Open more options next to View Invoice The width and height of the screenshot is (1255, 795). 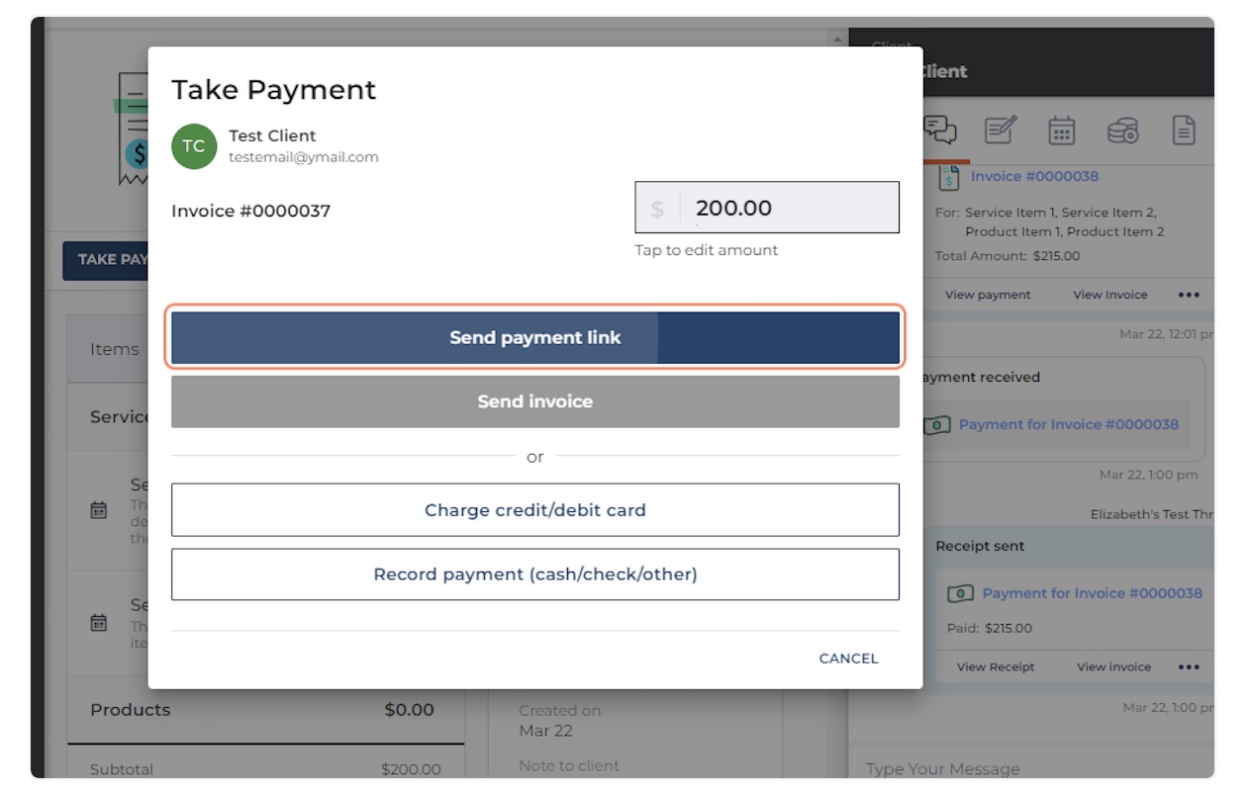(x=1189, y=295)
